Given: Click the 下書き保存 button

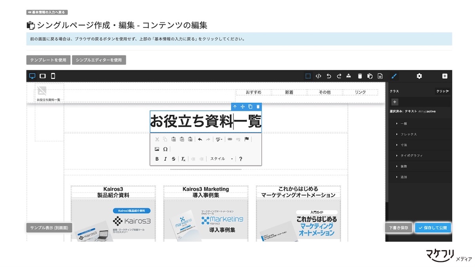Looking at the screenshot, I should click(398, 227).
